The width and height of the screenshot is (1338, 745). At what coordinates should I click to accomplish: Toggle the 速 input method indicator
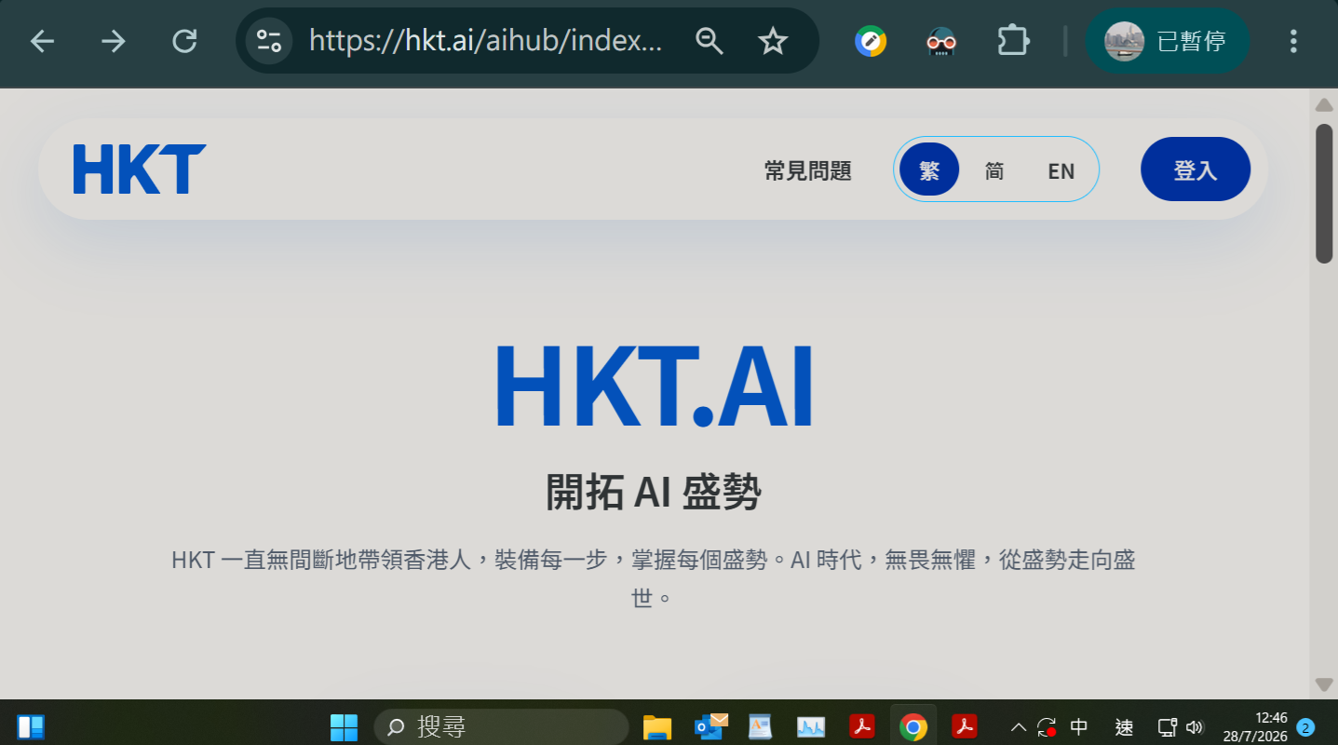[x=1125, y=727]
